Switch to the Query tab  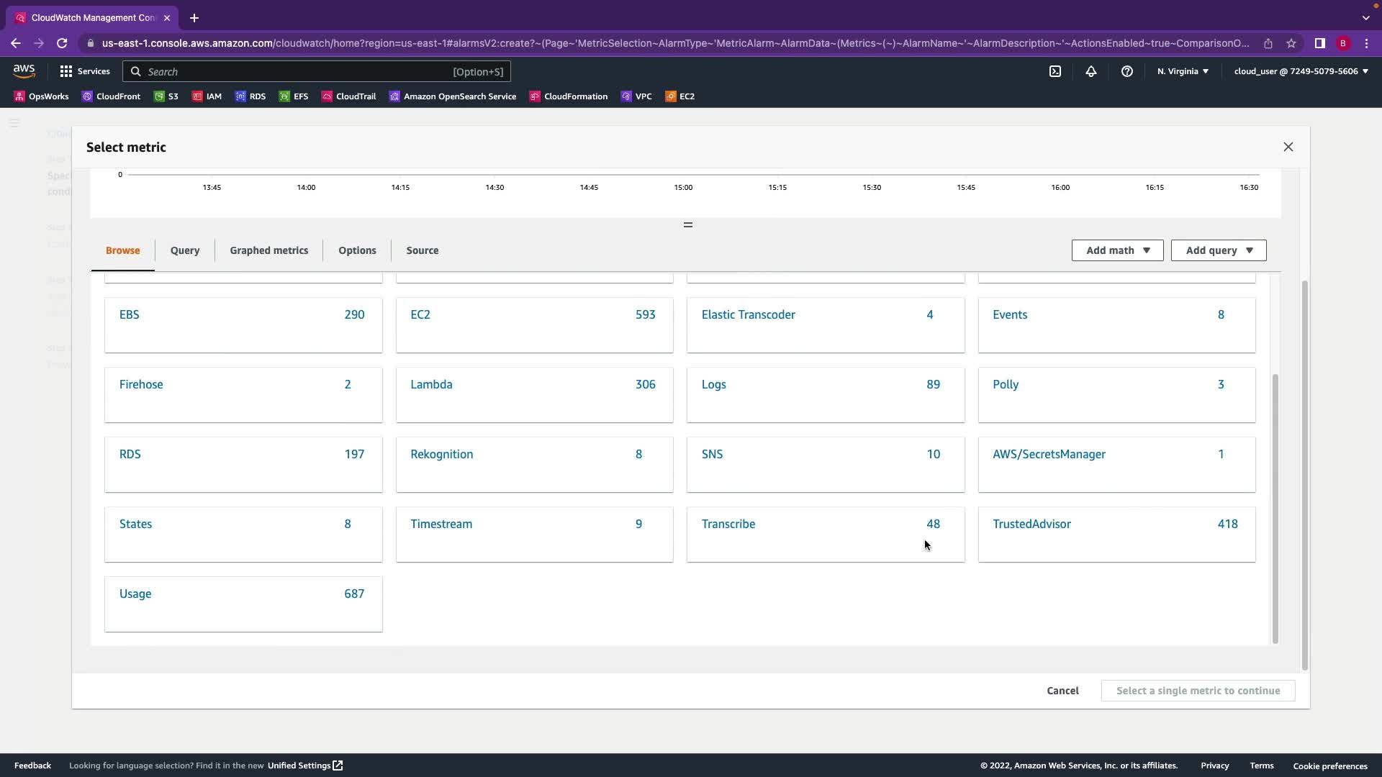click(185, 250)
